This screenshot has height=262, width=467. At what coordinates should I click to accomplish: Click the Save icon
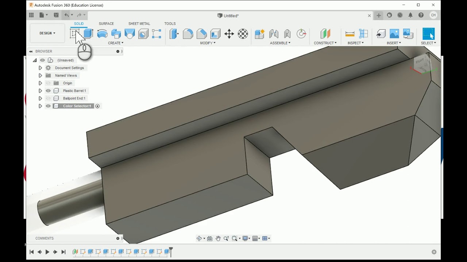pyautogui.click(x=56, y=15)
